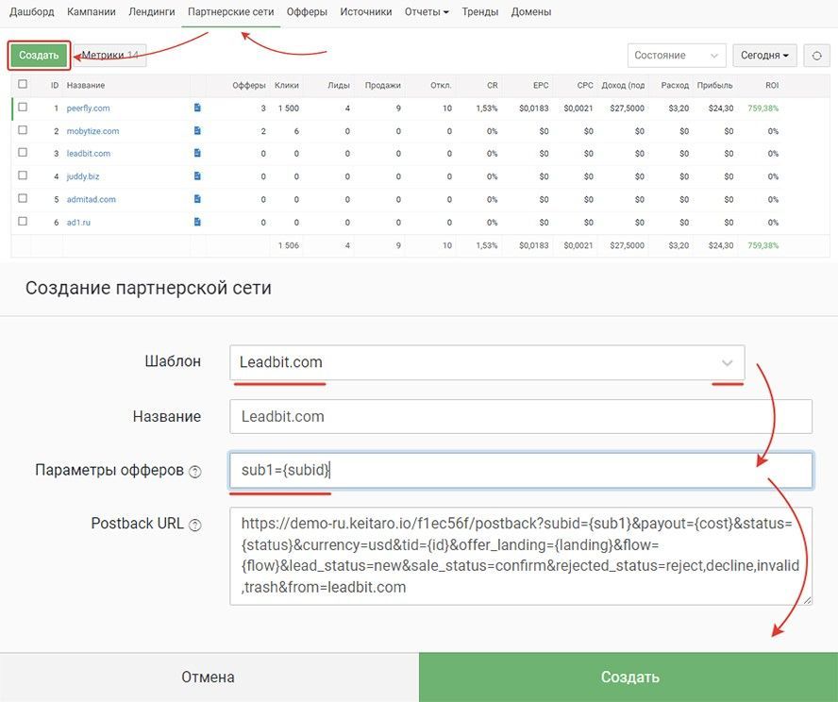Click the document icon for ad1.ru
Screen dimensions: 838x702
pos(197,222)
